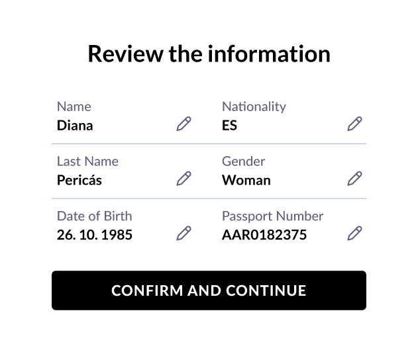The height and width of the screenshot is (352, 418).
Task: Select the birth date 26. 10. 1985
Action: (x=95, y=235)
